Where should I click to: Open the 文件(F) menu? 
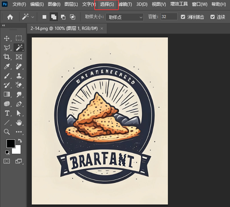(x=19, y=4)
